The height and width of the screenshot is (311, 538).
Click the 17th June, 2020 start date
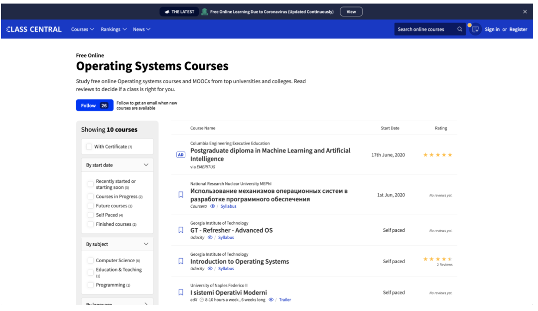388,155
